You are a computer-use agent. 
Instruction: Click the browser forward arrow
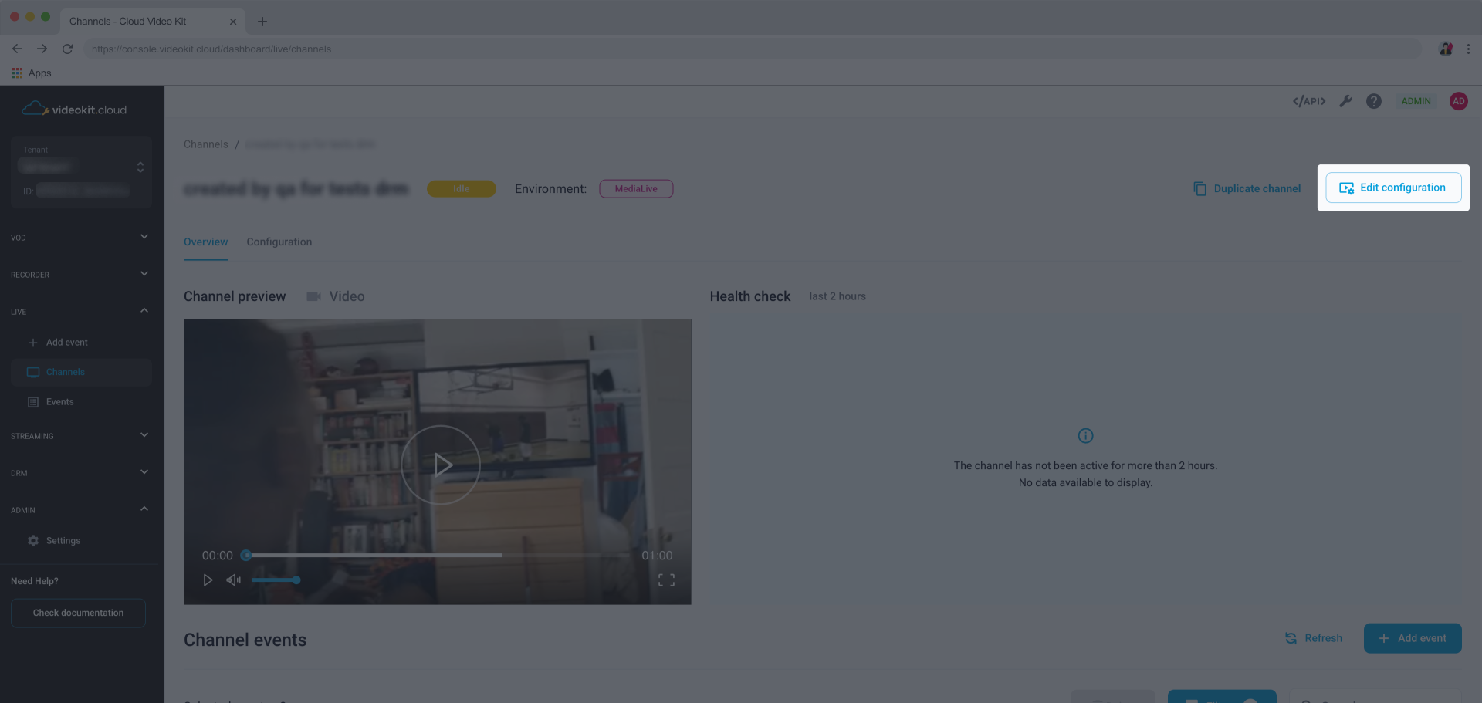[42, 49]
